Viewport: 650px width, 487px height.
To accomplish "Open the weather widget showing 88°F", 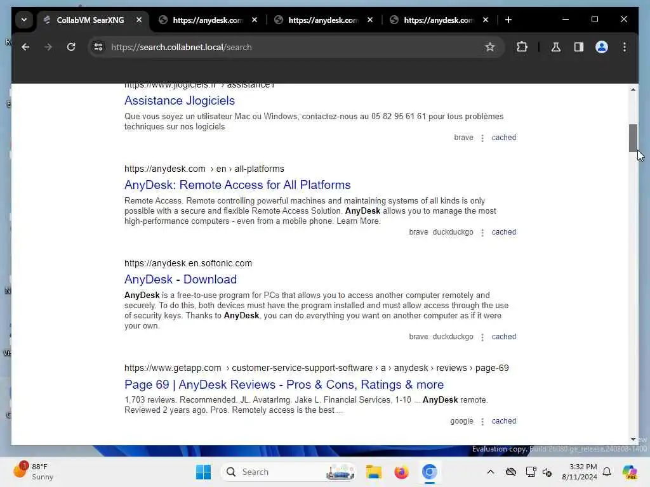I will pyautogui.click(x=34, y=472).
